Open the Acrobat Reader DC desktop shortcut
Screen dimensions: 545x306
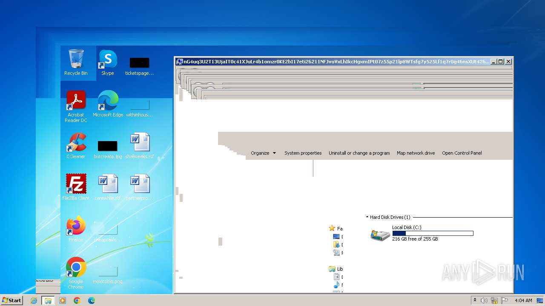point(76,106)
